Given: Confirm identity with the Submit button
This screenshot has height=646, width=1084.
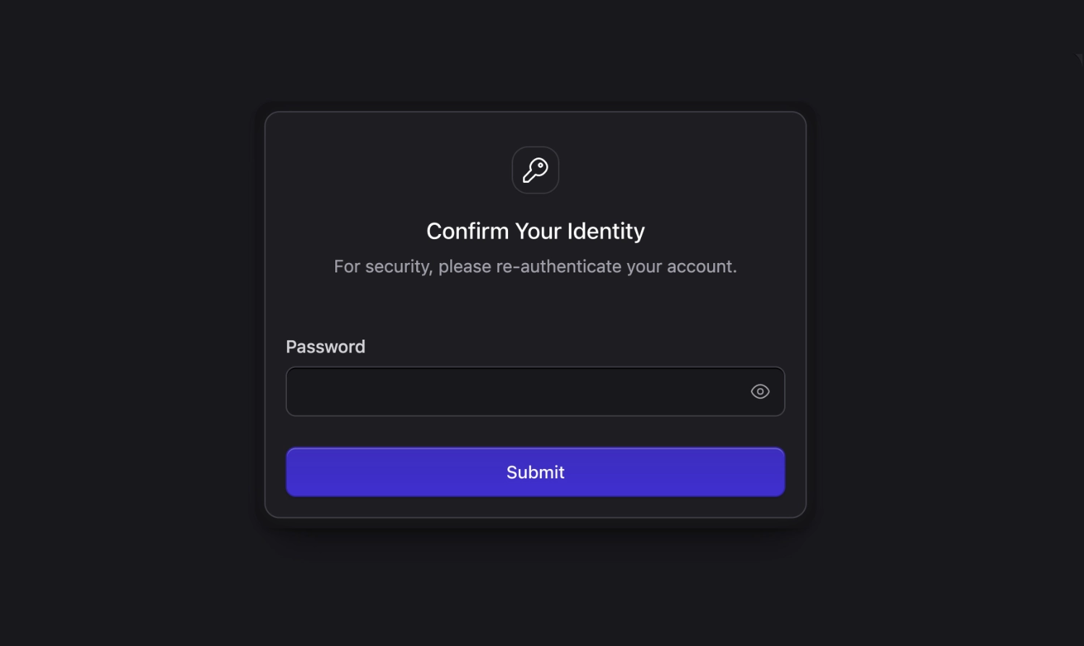Looking at the screenshot, I should [535, 472].
